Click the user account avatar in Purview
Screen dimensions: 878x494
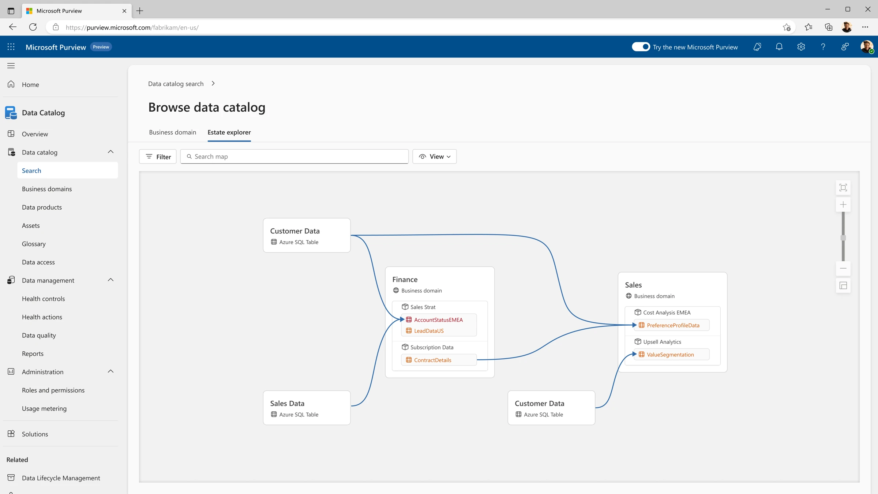[867, 47]
